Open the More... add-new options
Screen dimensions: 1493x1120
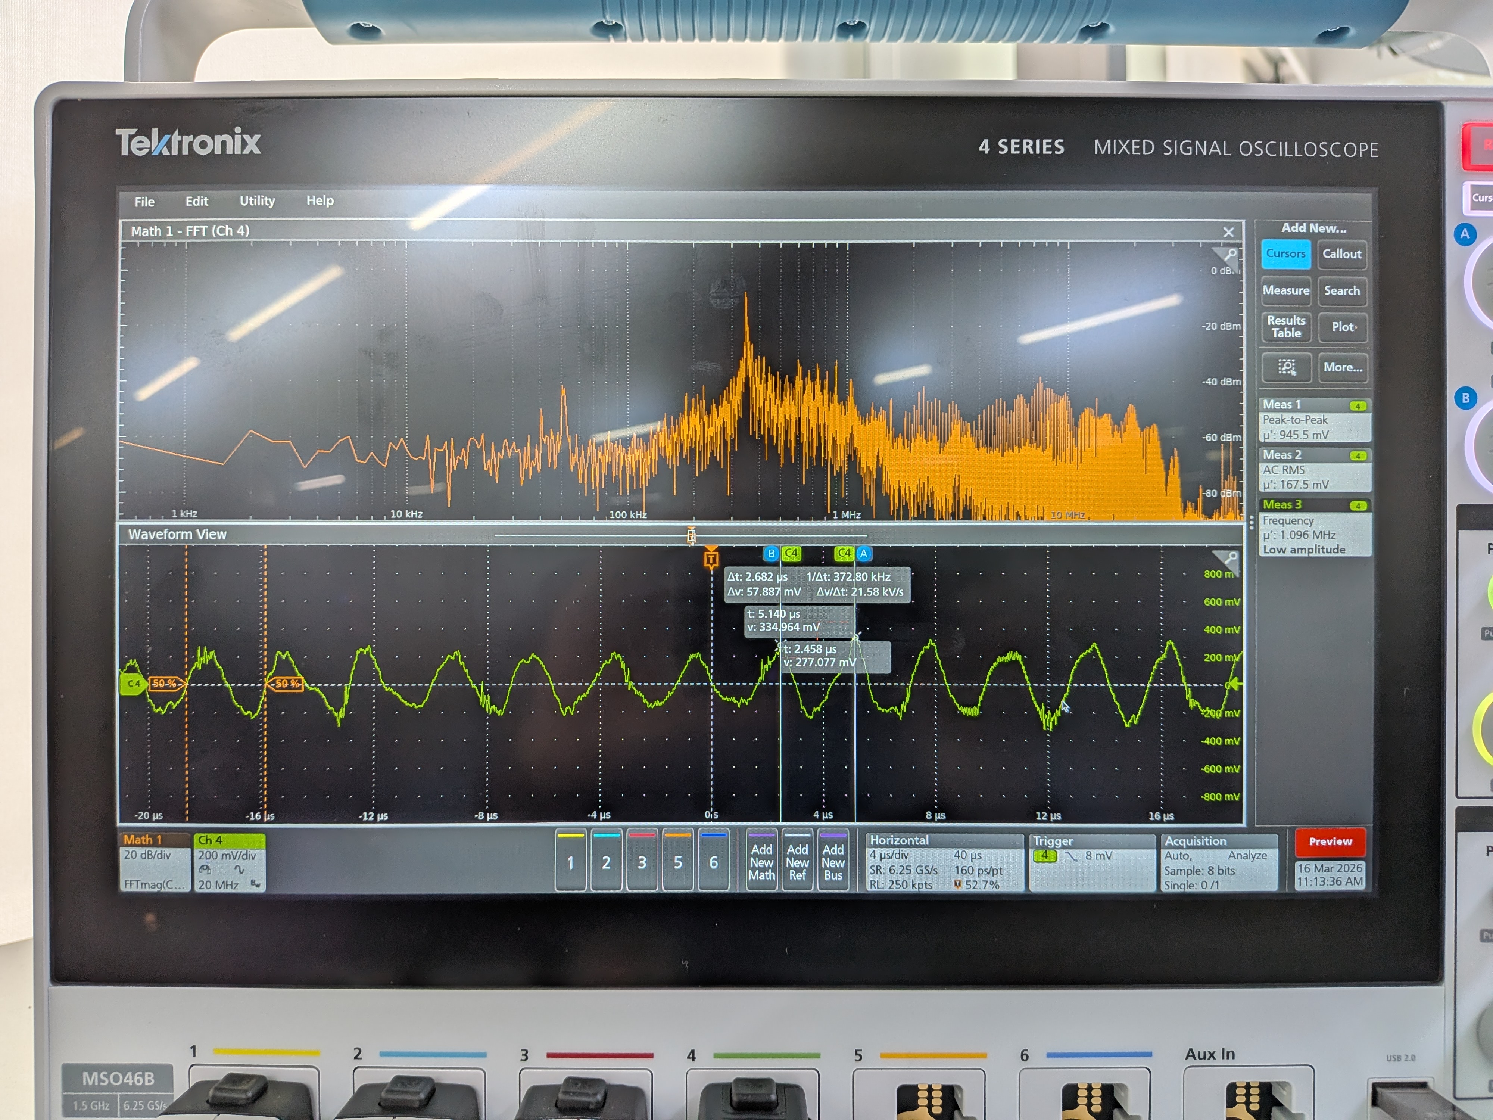point(1343,367)
